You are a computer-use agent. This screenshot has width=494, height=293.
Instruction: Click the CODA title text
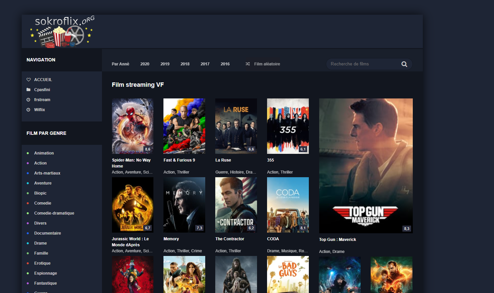point(273,239)
